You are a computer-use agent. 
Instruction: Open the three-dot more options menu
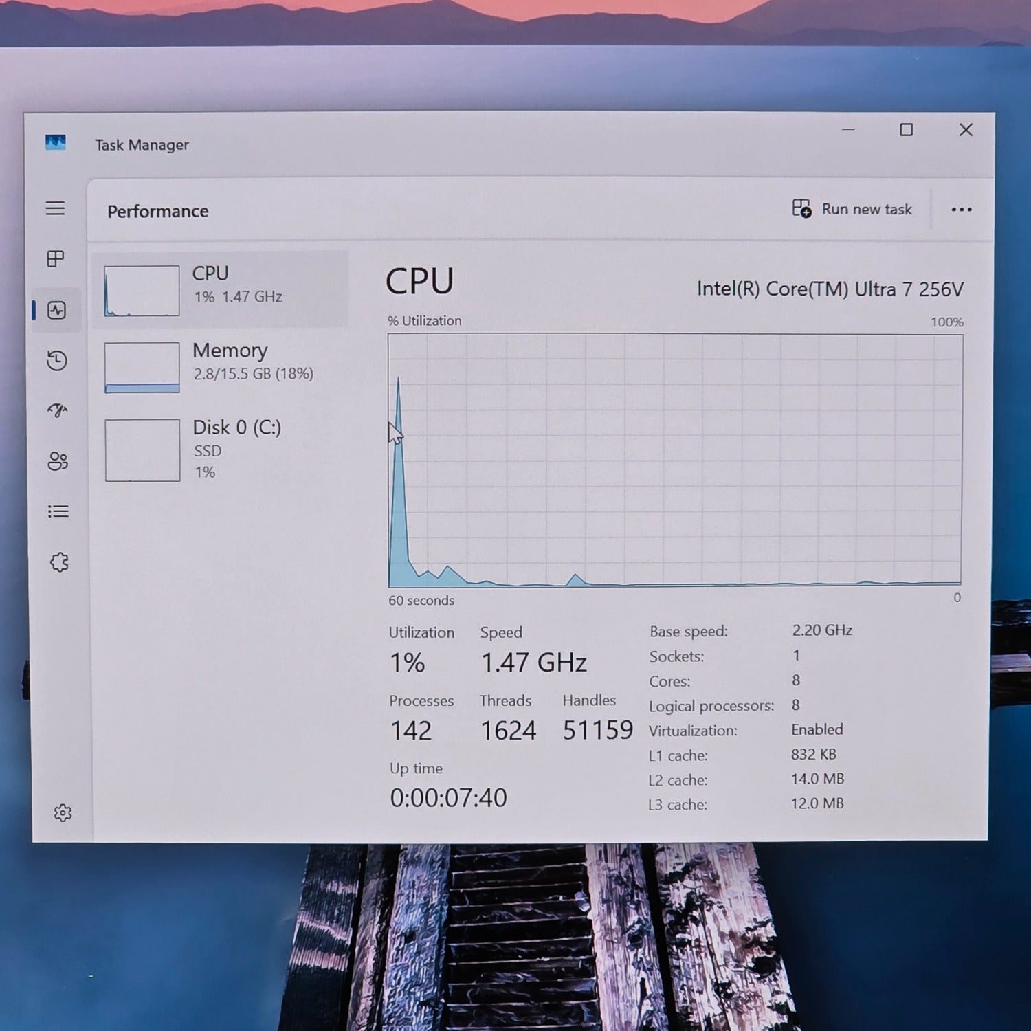click(x=961, y=210)
